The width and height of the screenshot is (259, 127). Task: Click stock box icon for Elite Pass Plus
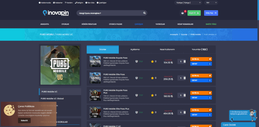coord(137,112)
